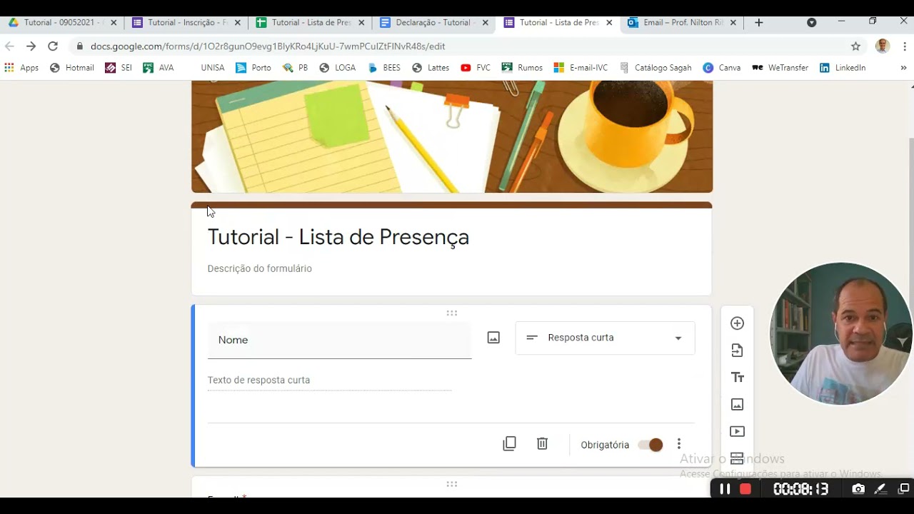Add title and description with Tt icon
Screen dimensions: 914x514
737,378
